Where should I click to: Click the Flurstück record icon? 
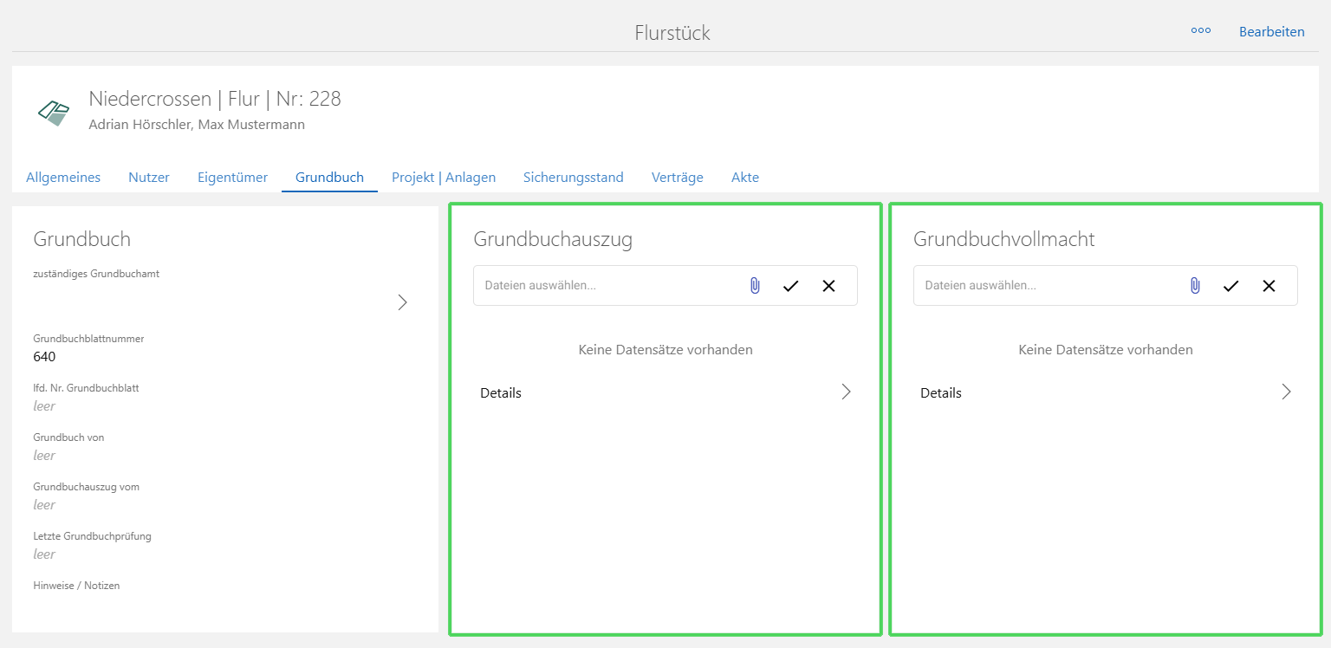tap(53, 111)
